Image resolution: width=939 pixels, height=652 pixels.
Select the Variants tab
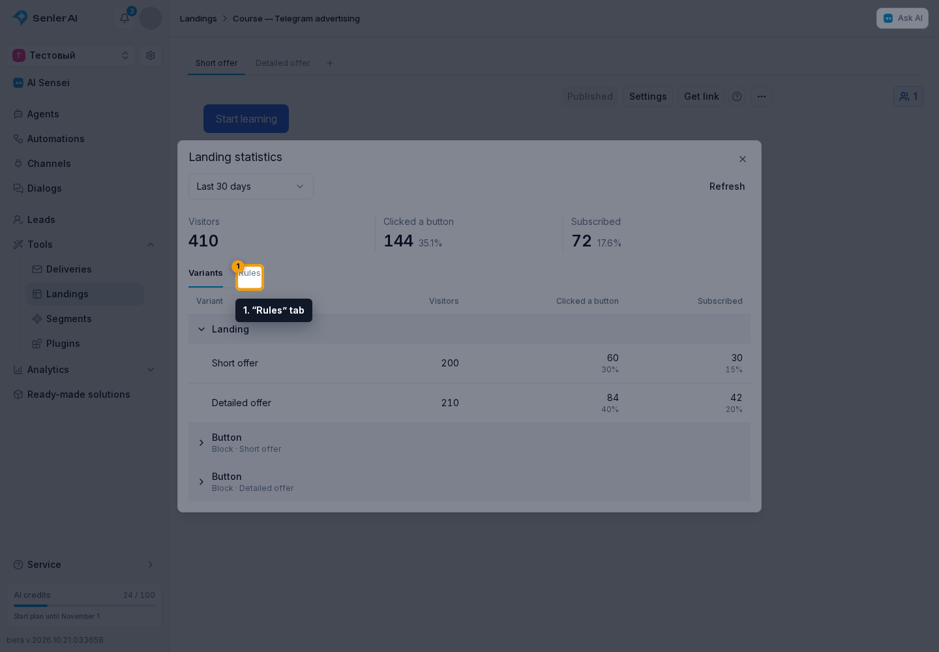(205, 273)
